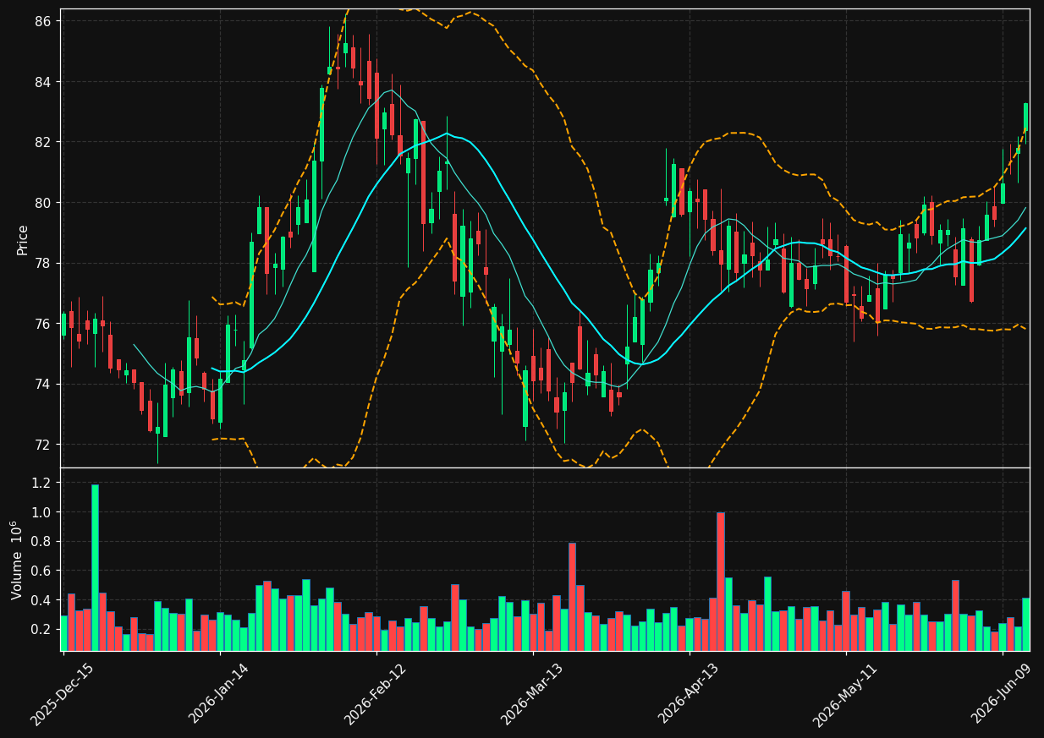Click the 72 price tick label
The image size is (1044, 738).
pos(44,445)
